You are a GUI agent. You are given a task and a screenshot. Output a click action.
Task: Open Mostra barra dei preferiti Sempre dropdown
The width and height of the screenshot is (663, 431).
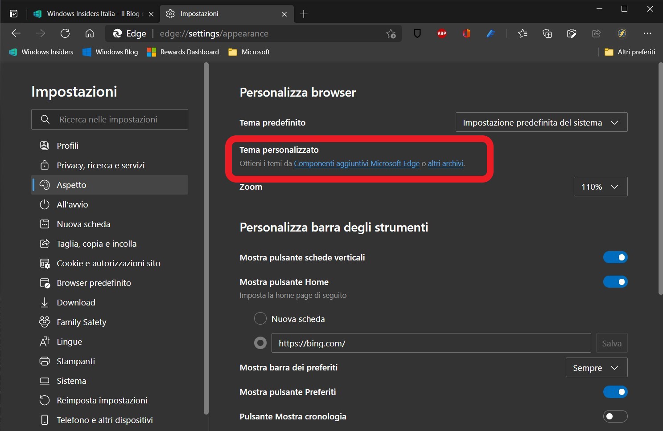(x=597, y=367)
